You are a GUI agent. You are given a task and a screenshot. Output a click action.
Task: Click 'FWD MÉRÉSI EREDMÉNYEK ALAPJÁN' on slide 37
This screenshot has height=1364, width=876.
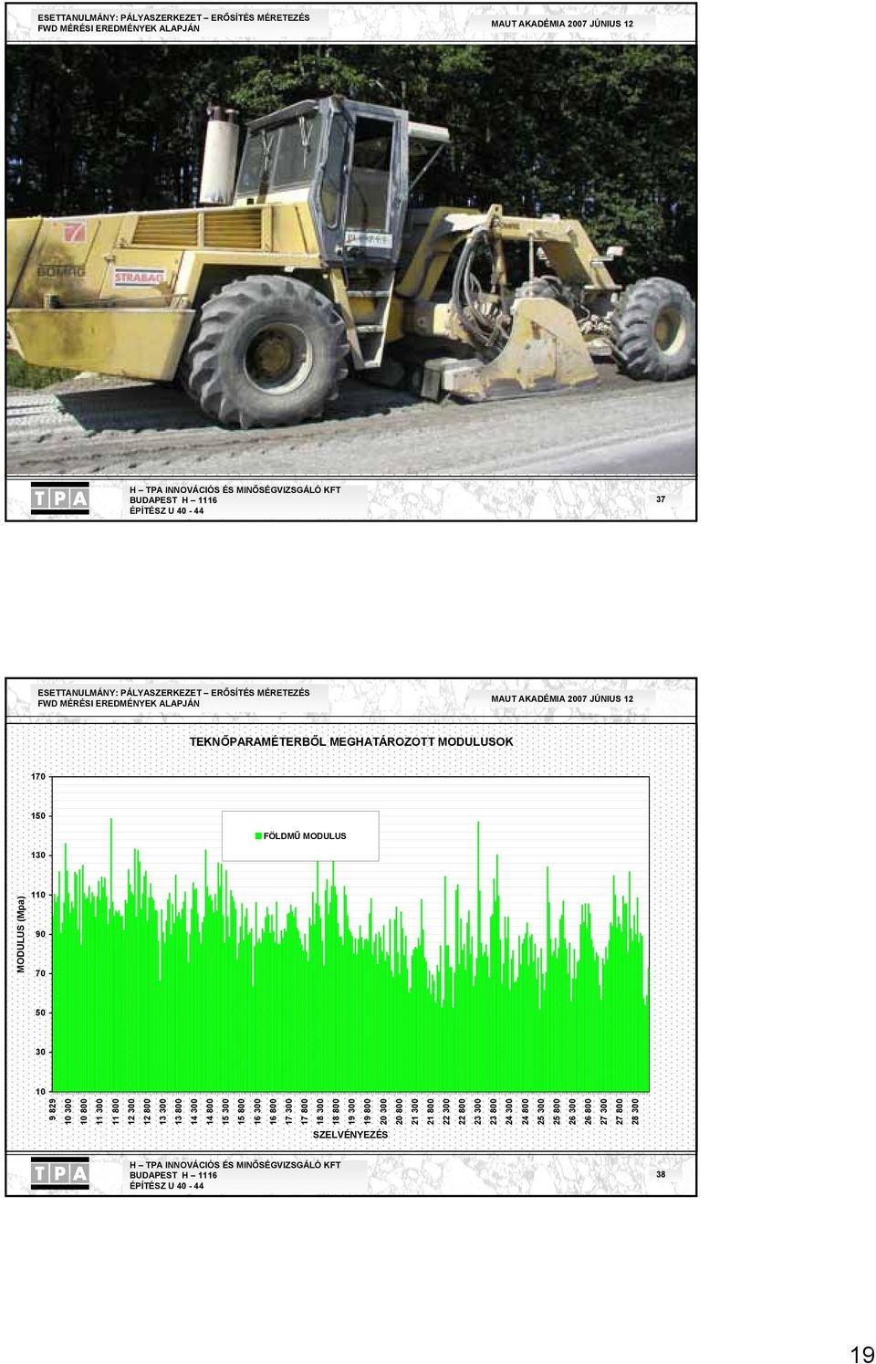(119, 28)
